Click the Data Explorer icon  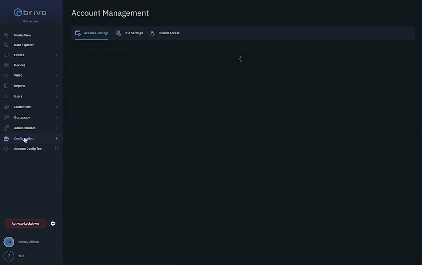tap(6, 45)
